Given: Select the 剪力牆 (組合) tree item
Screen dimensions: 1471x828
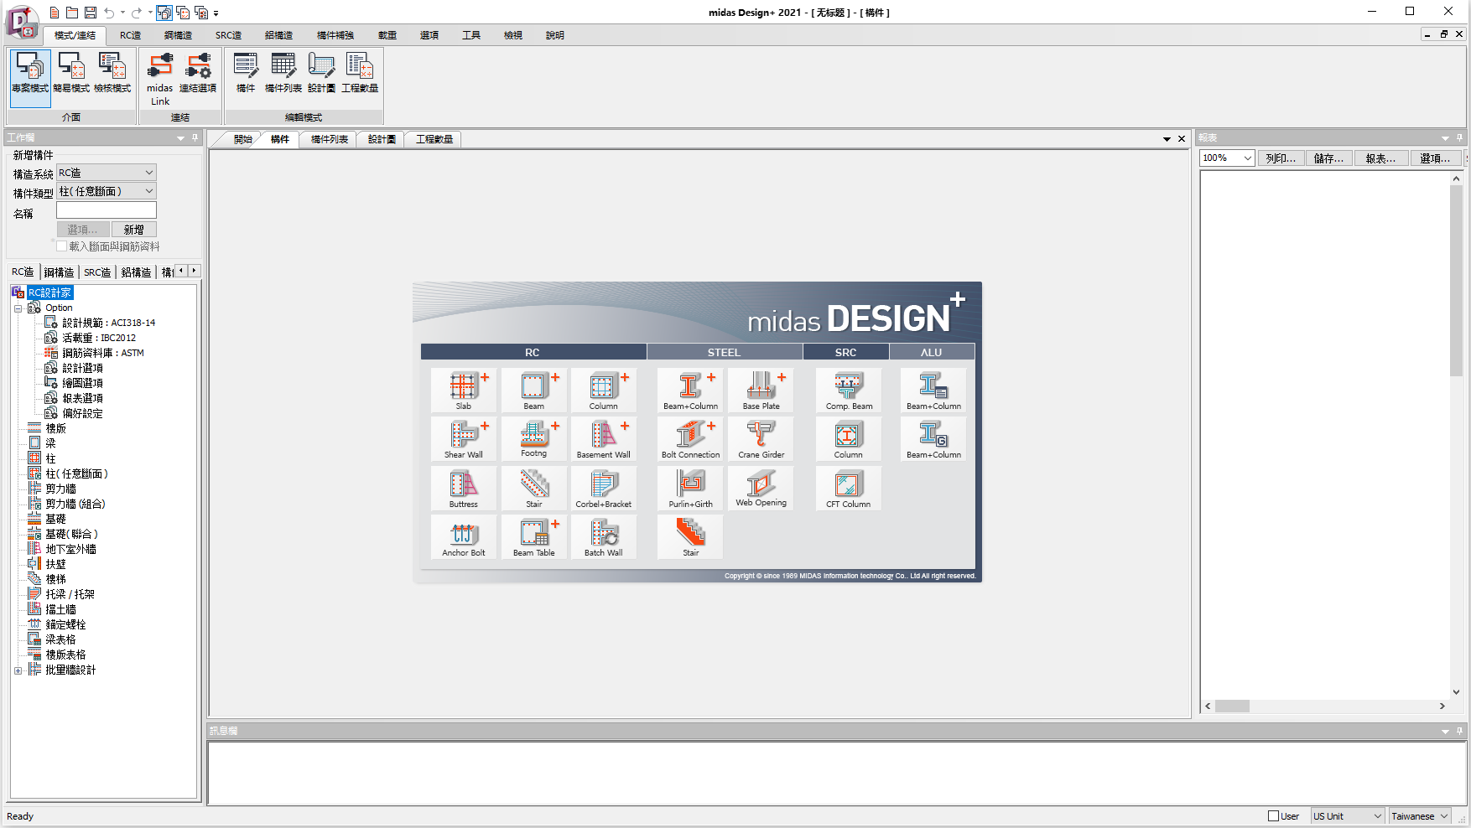Looking at the screenshot, I should point(75,504).
